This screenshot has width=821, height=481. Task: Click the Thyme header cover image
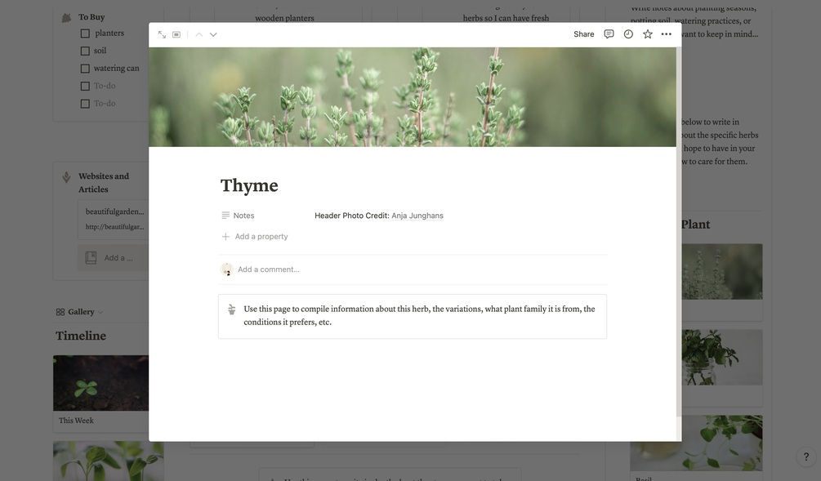(x=413, y=97)
